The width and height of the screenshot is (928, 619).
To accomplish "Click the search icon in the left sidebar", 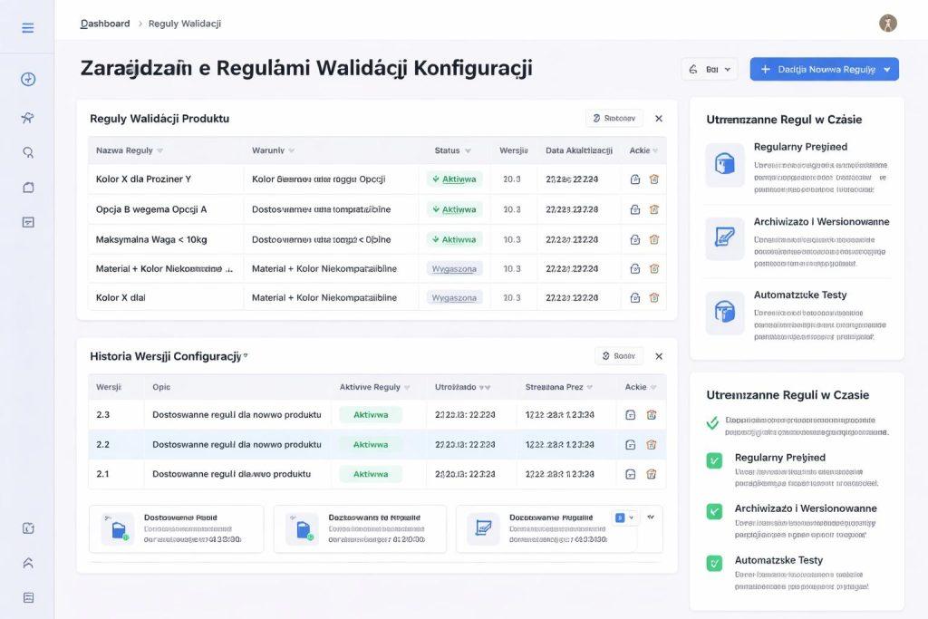I will click(28, 152).
